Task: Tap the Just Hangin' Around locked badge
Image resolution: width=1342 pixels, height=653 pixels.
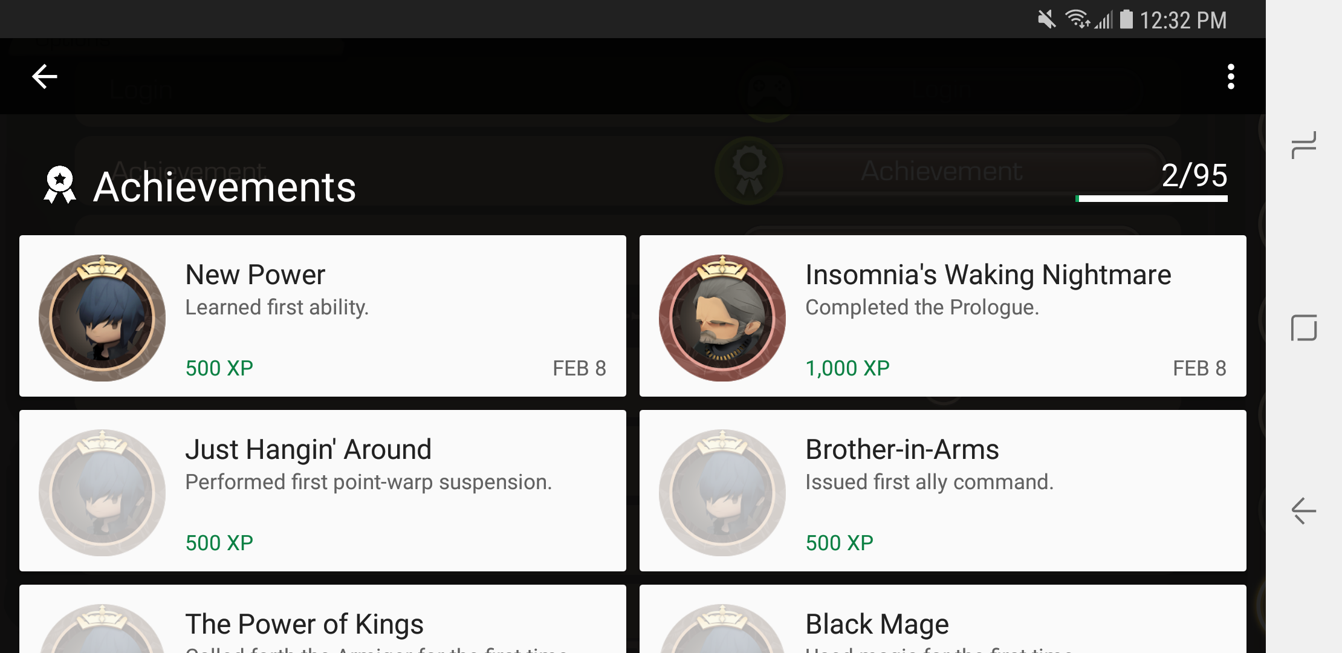Action: (102, 492)
